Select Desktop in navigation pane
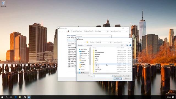Image resolution: width=176 pixels, height=99 pixels. tap(83, 51)
